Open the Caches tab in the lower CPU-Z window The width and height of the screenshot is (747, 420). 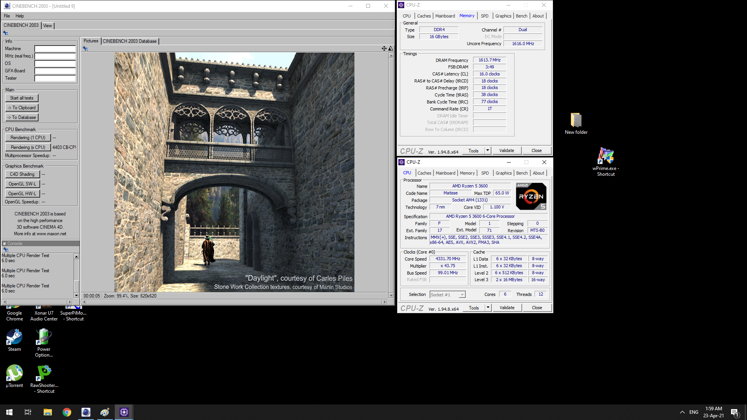[424, 173]
